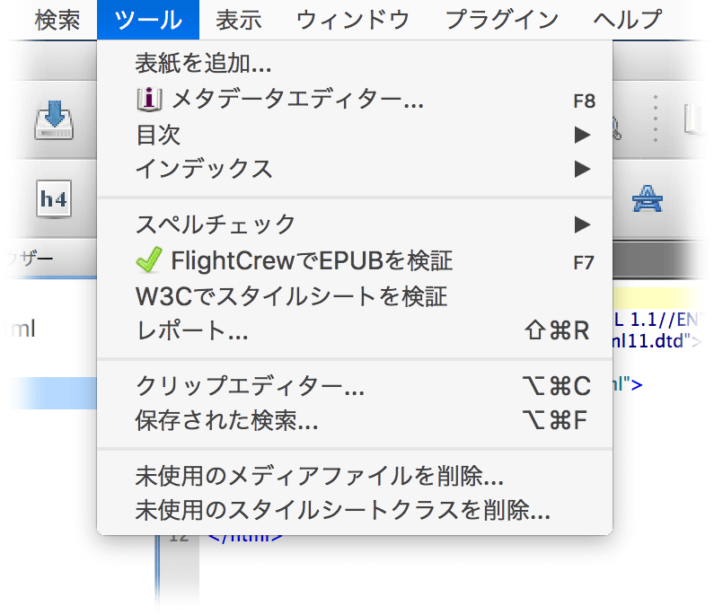
Task: Select 表紙を追加... menu item
Action: tap(355, 63)
